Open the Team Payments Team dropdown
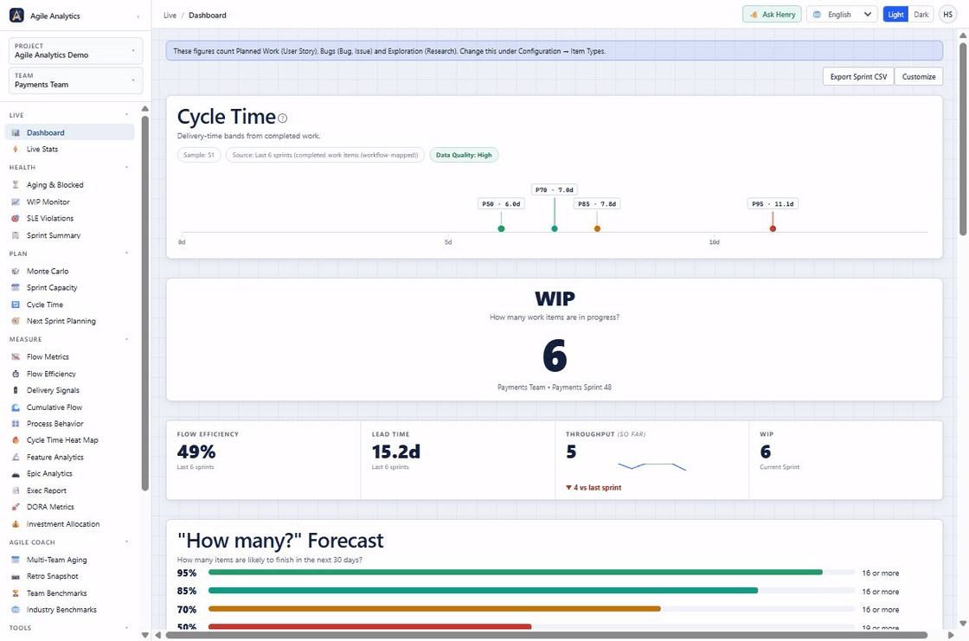This screenshot has height=641, width=969. tap(75, 80)
